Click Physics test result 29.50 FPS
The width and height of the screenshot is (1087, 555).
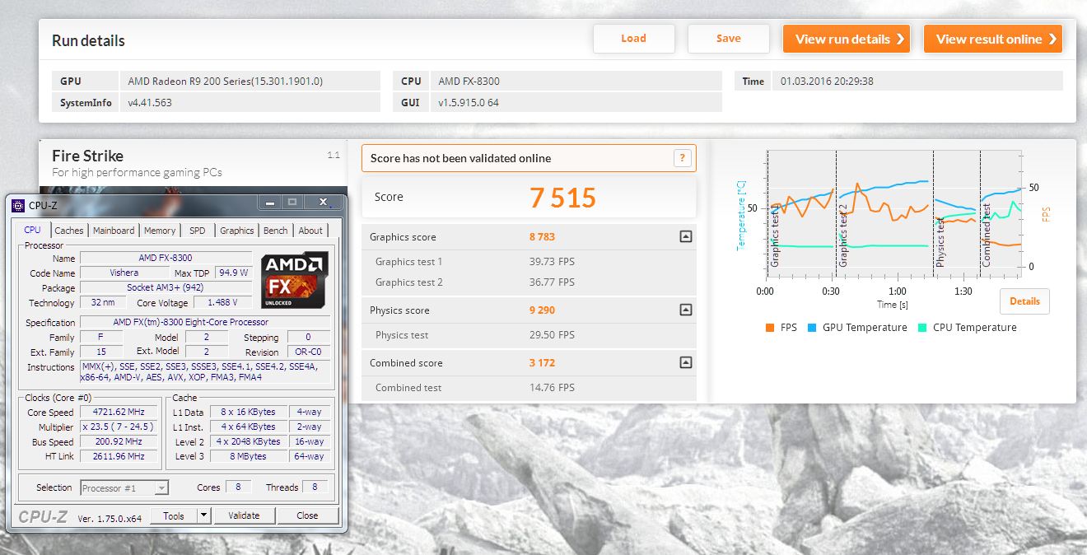tap(552, 335)
